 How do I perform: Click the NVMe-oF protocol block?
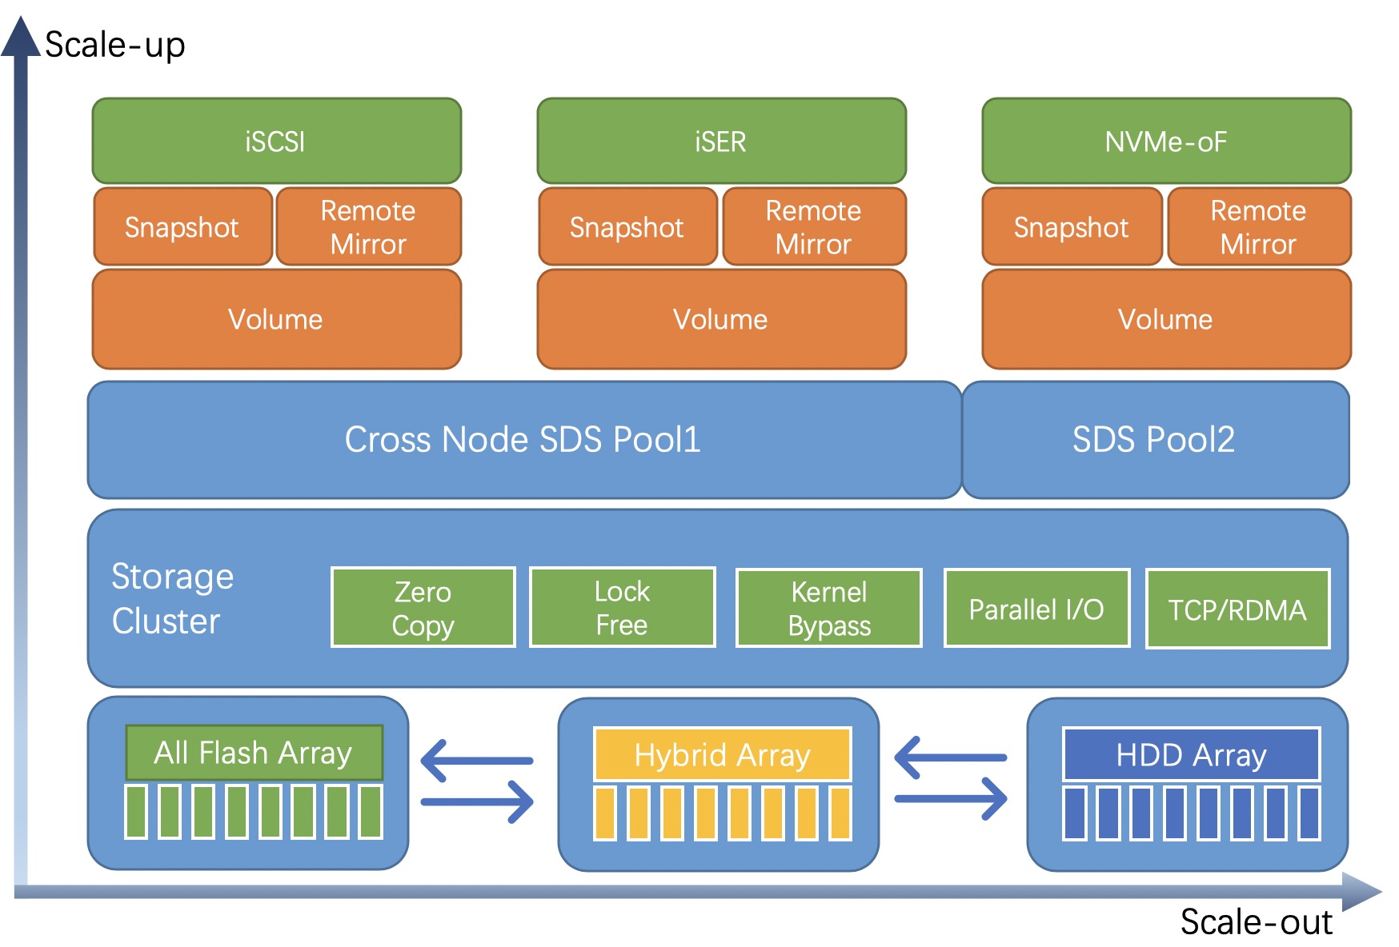(x=1167, y=142)
